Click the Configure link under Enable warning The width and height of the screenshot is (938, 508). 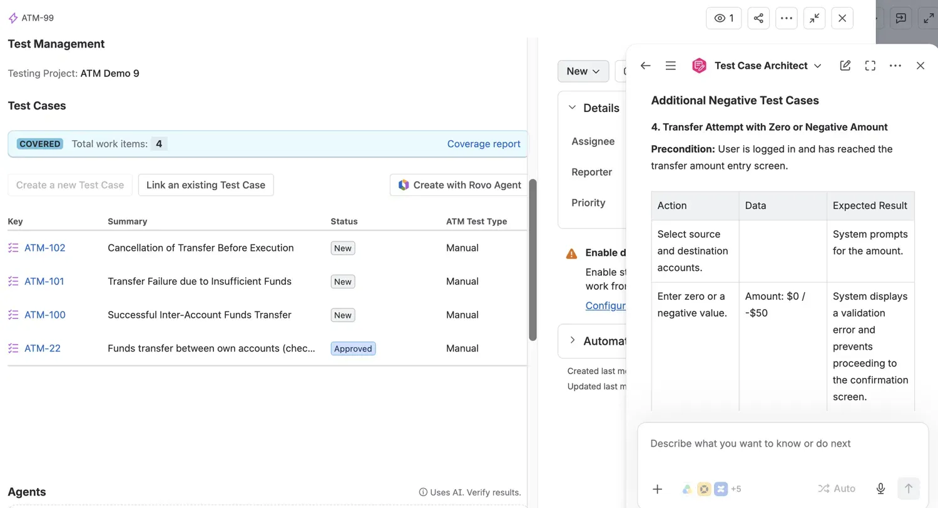[606, 305]
